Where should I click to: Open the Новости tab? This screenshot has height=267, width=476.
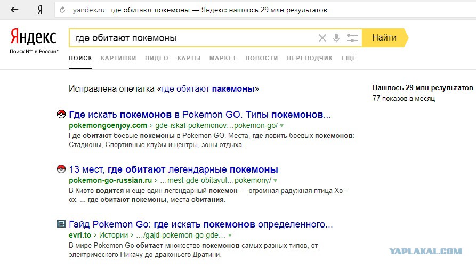tap(262, 58)
